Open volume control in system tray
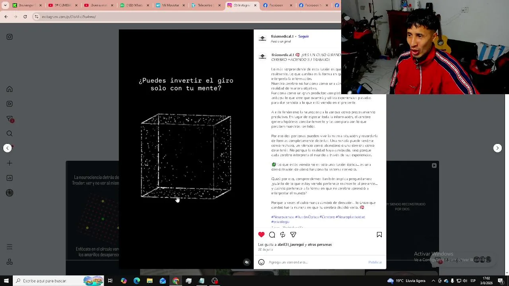Viewport: 509px width, 286px height. click(465, 281)
